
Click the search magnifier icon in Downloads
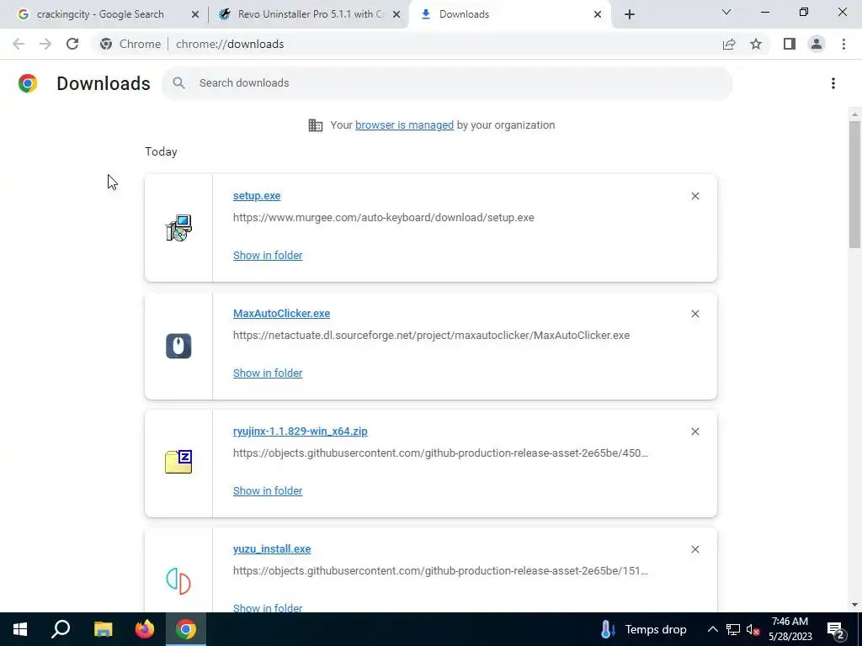click(x=178, y=83)
